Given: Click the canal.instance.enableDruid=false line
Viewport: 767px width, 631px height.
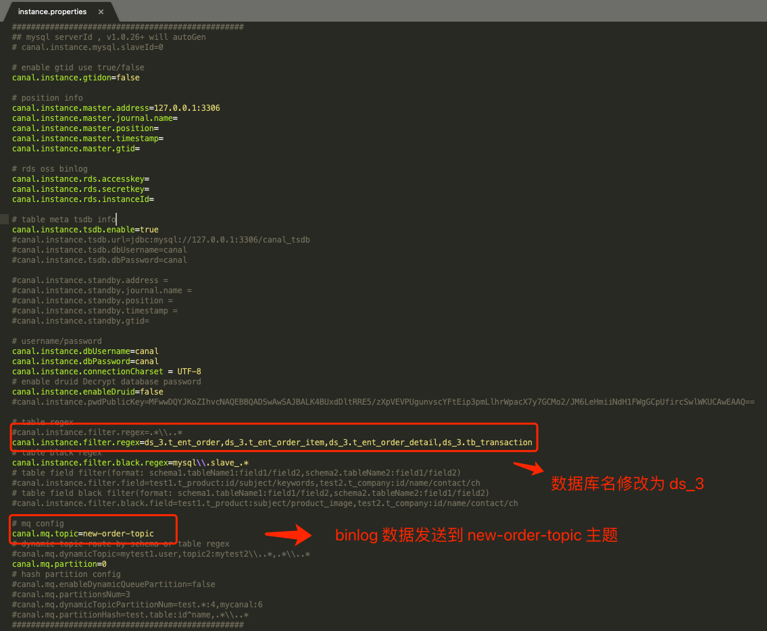Looking at the screenshot, I should click(87, 392).
